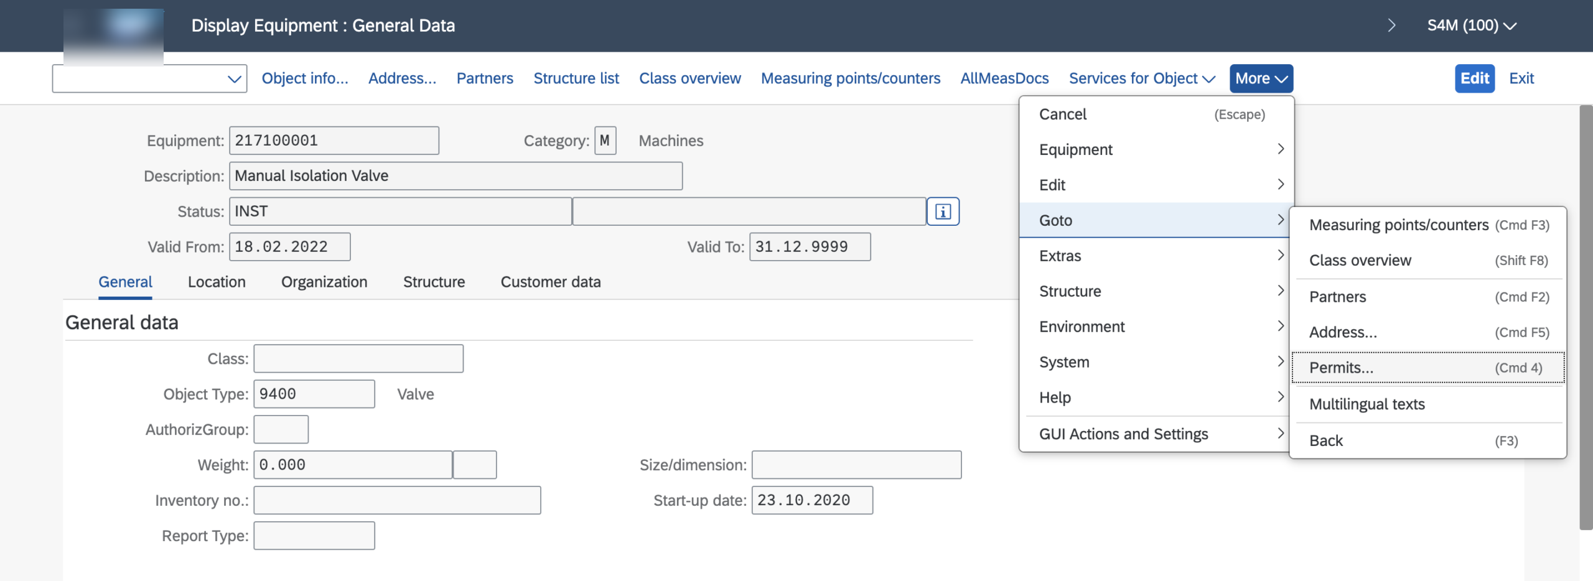Expand the Edit submenu in More menu

click(x=1157, y=185)
